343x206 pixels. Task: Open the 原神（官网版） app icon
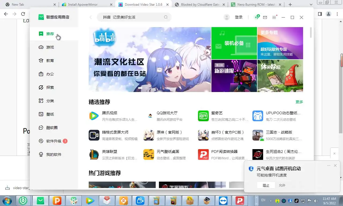pos(149,135)
